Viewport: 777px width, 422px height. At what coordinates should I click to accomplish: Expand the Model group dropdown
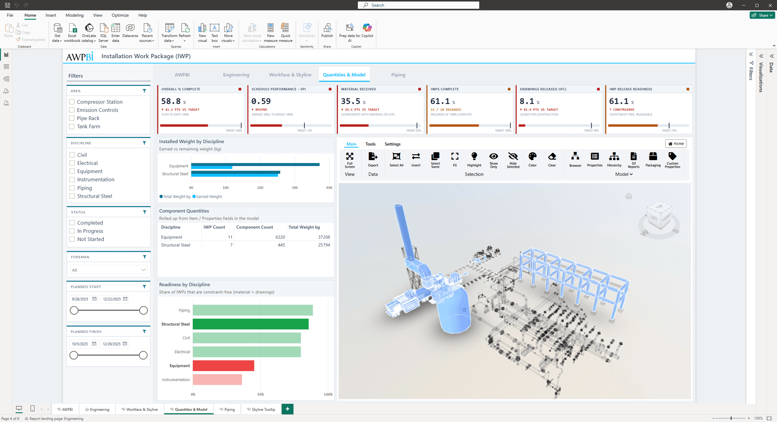[x=624, y=174]
